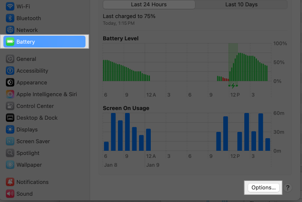Click the Control Center icon
Screen dimensions: 302x202
coord(10,106)
